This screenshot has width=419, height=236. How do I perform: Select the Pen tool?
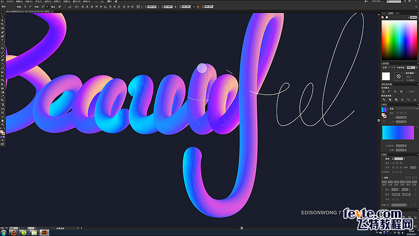point(2,32)
